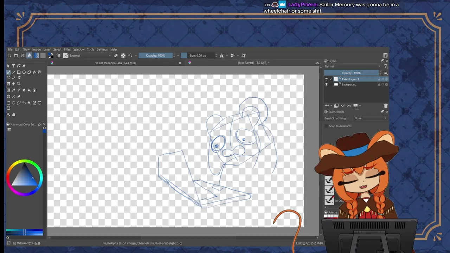
Task: Hide the Background layer eye icon
Action: 326,85
